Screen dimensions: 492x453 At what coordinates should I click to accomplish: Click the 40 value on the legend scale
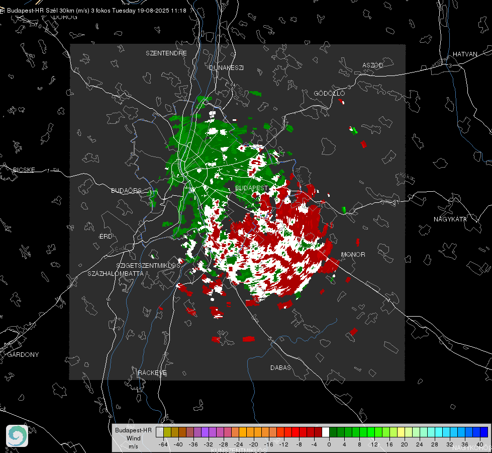pyautogui.click(x=480, y=444)
